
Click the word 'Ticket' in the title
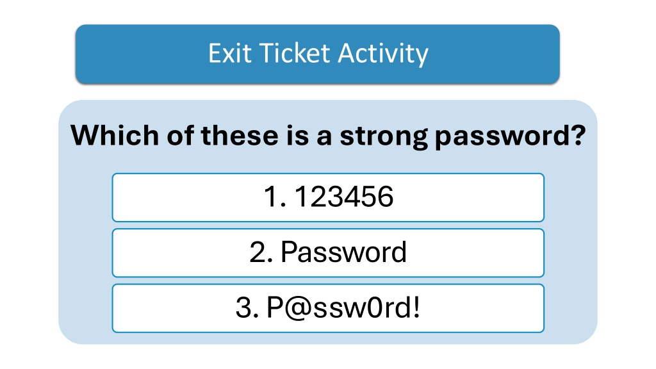(x=295, y=53)
